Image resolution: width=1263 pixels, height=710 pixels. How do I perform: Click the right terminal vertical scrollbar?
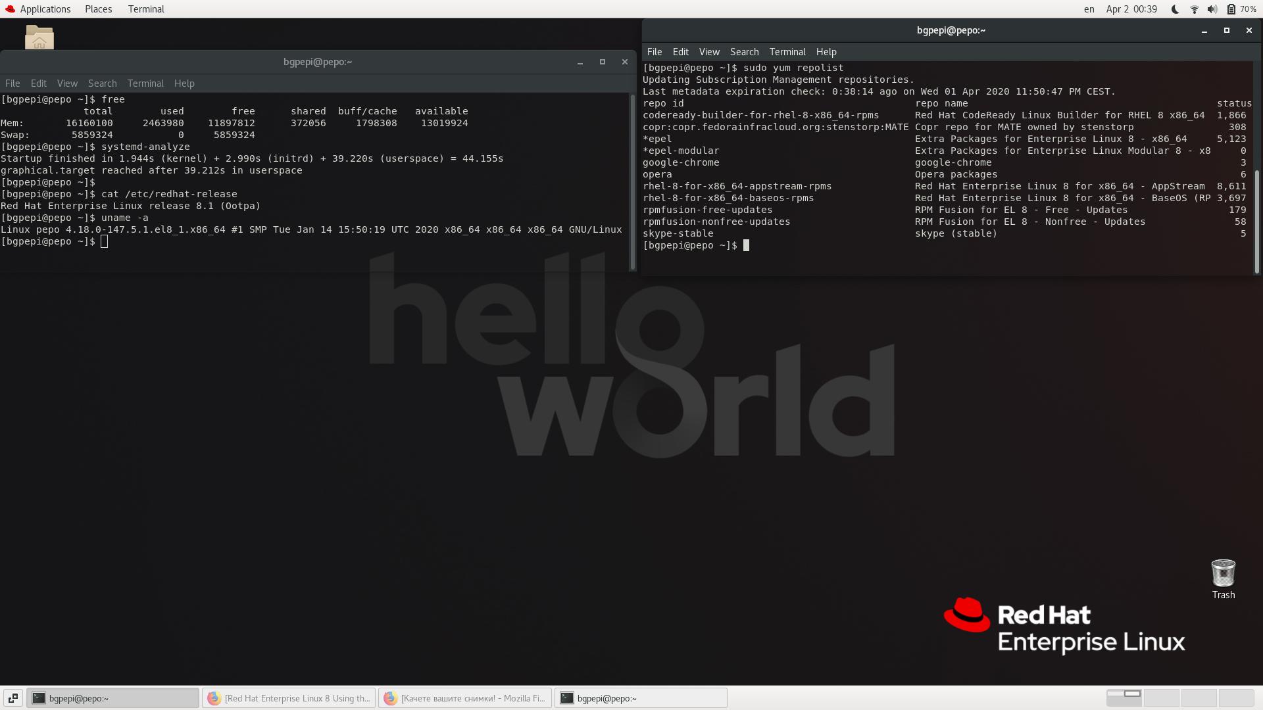tap(1256, 222)
